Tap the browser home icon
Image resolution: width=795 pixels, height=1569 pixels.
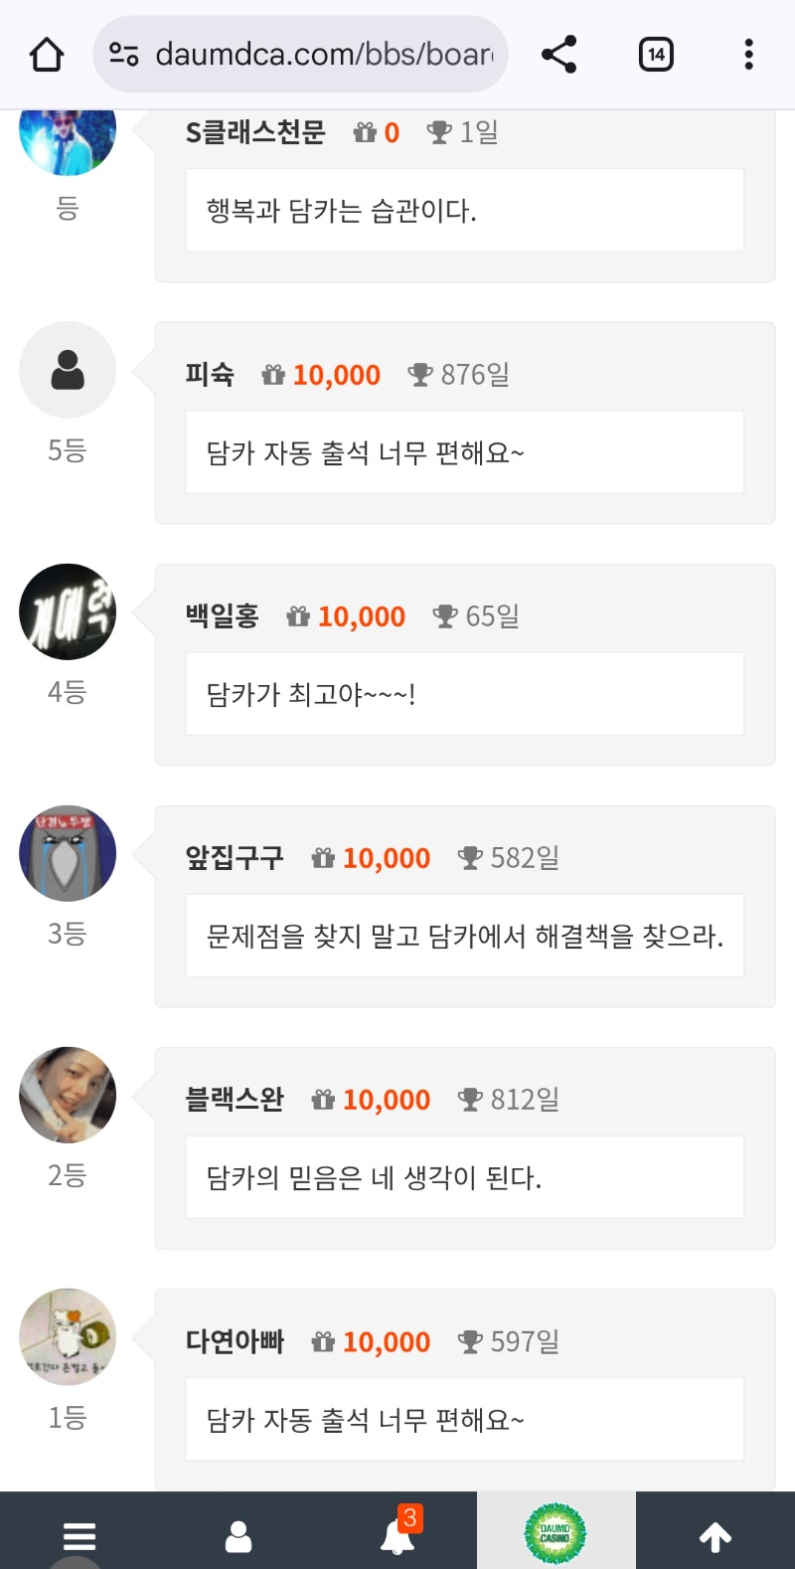pos(47,55)
